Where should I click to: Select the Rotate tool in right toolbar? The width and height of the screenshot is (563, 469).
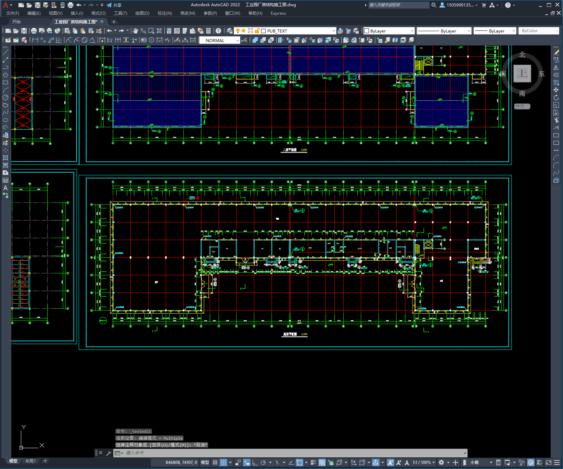pyautogui.click(x=556, y=97)
